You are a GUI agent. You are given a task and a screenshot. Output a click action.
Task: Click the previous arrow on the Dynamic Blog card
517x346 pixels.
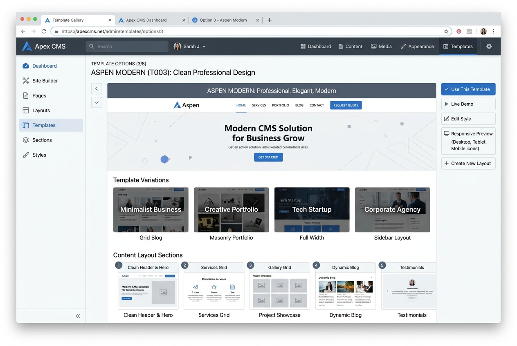pyautogui.click(x=368, y=277)
